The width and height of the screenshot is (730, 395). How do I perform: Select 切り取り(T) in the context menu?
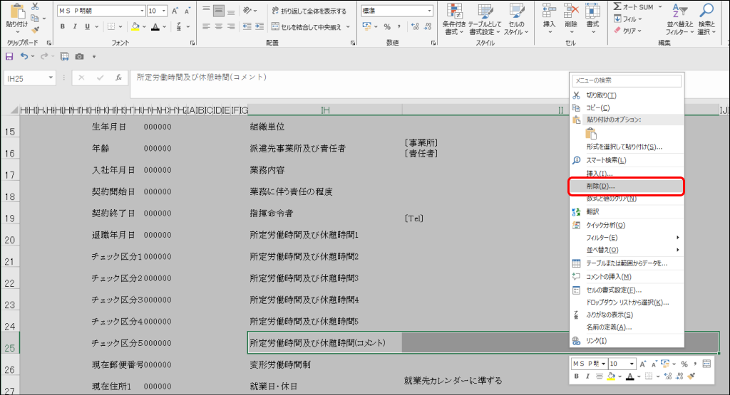click(x=627, y=95)
